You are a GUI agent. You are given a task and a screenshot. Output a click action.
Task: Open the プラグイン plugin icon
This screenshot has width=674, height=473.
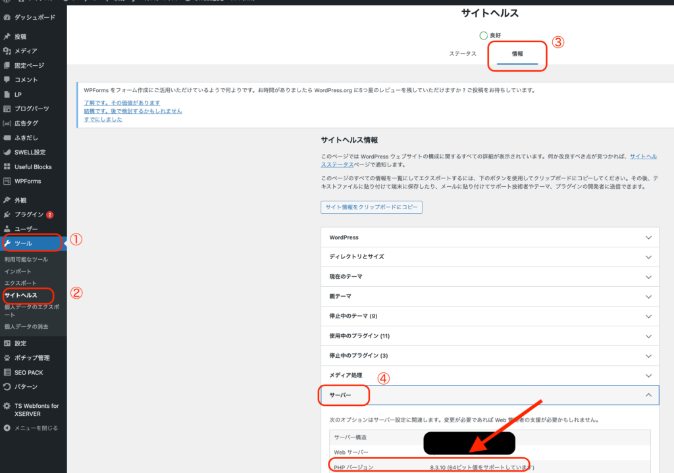pos(9,214)
